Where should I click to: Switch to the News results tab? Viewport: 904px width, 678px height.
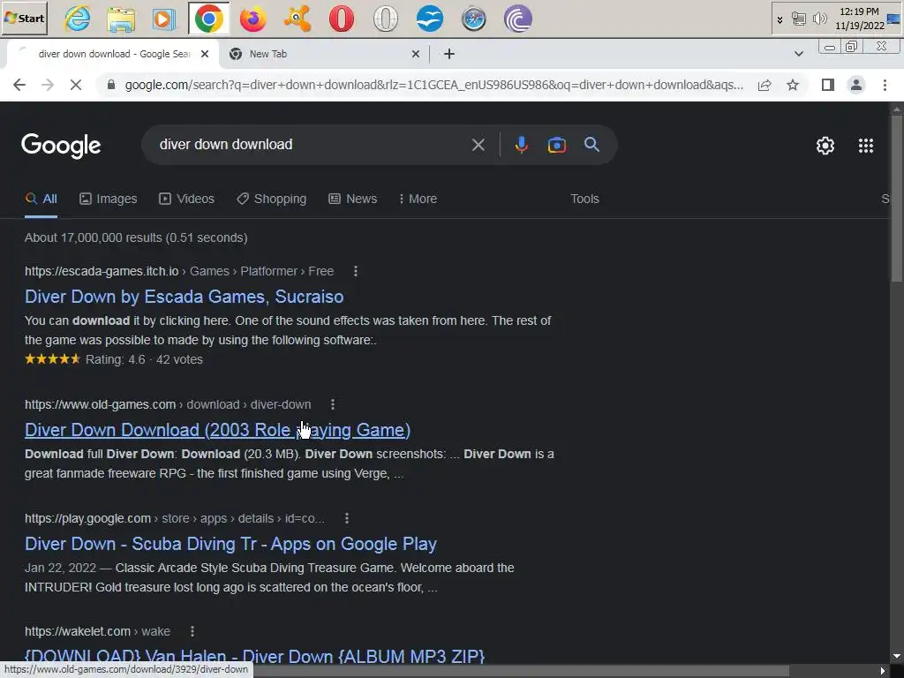pyautogui.click(x=353, y=199)
